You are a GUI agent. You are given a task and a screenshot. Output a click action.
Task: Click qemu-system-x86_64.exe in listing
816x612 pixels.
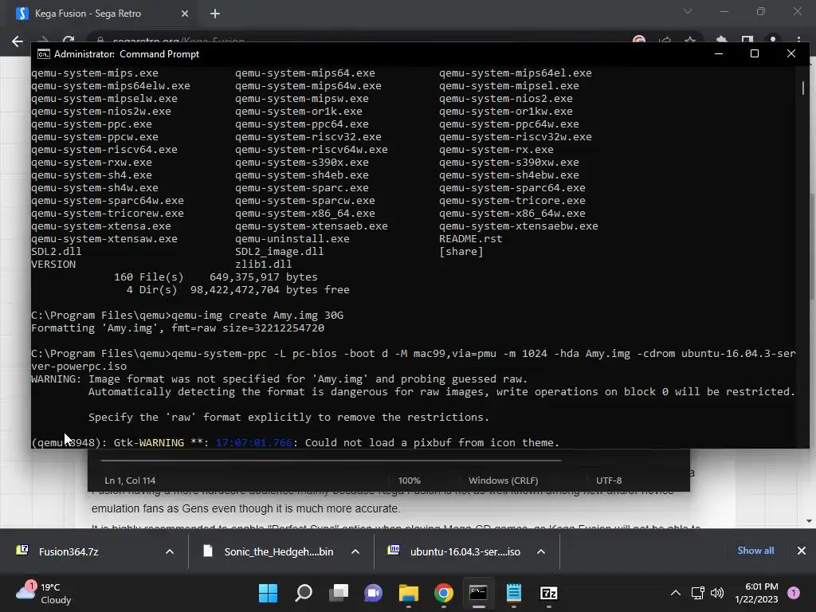click(304, 214)
